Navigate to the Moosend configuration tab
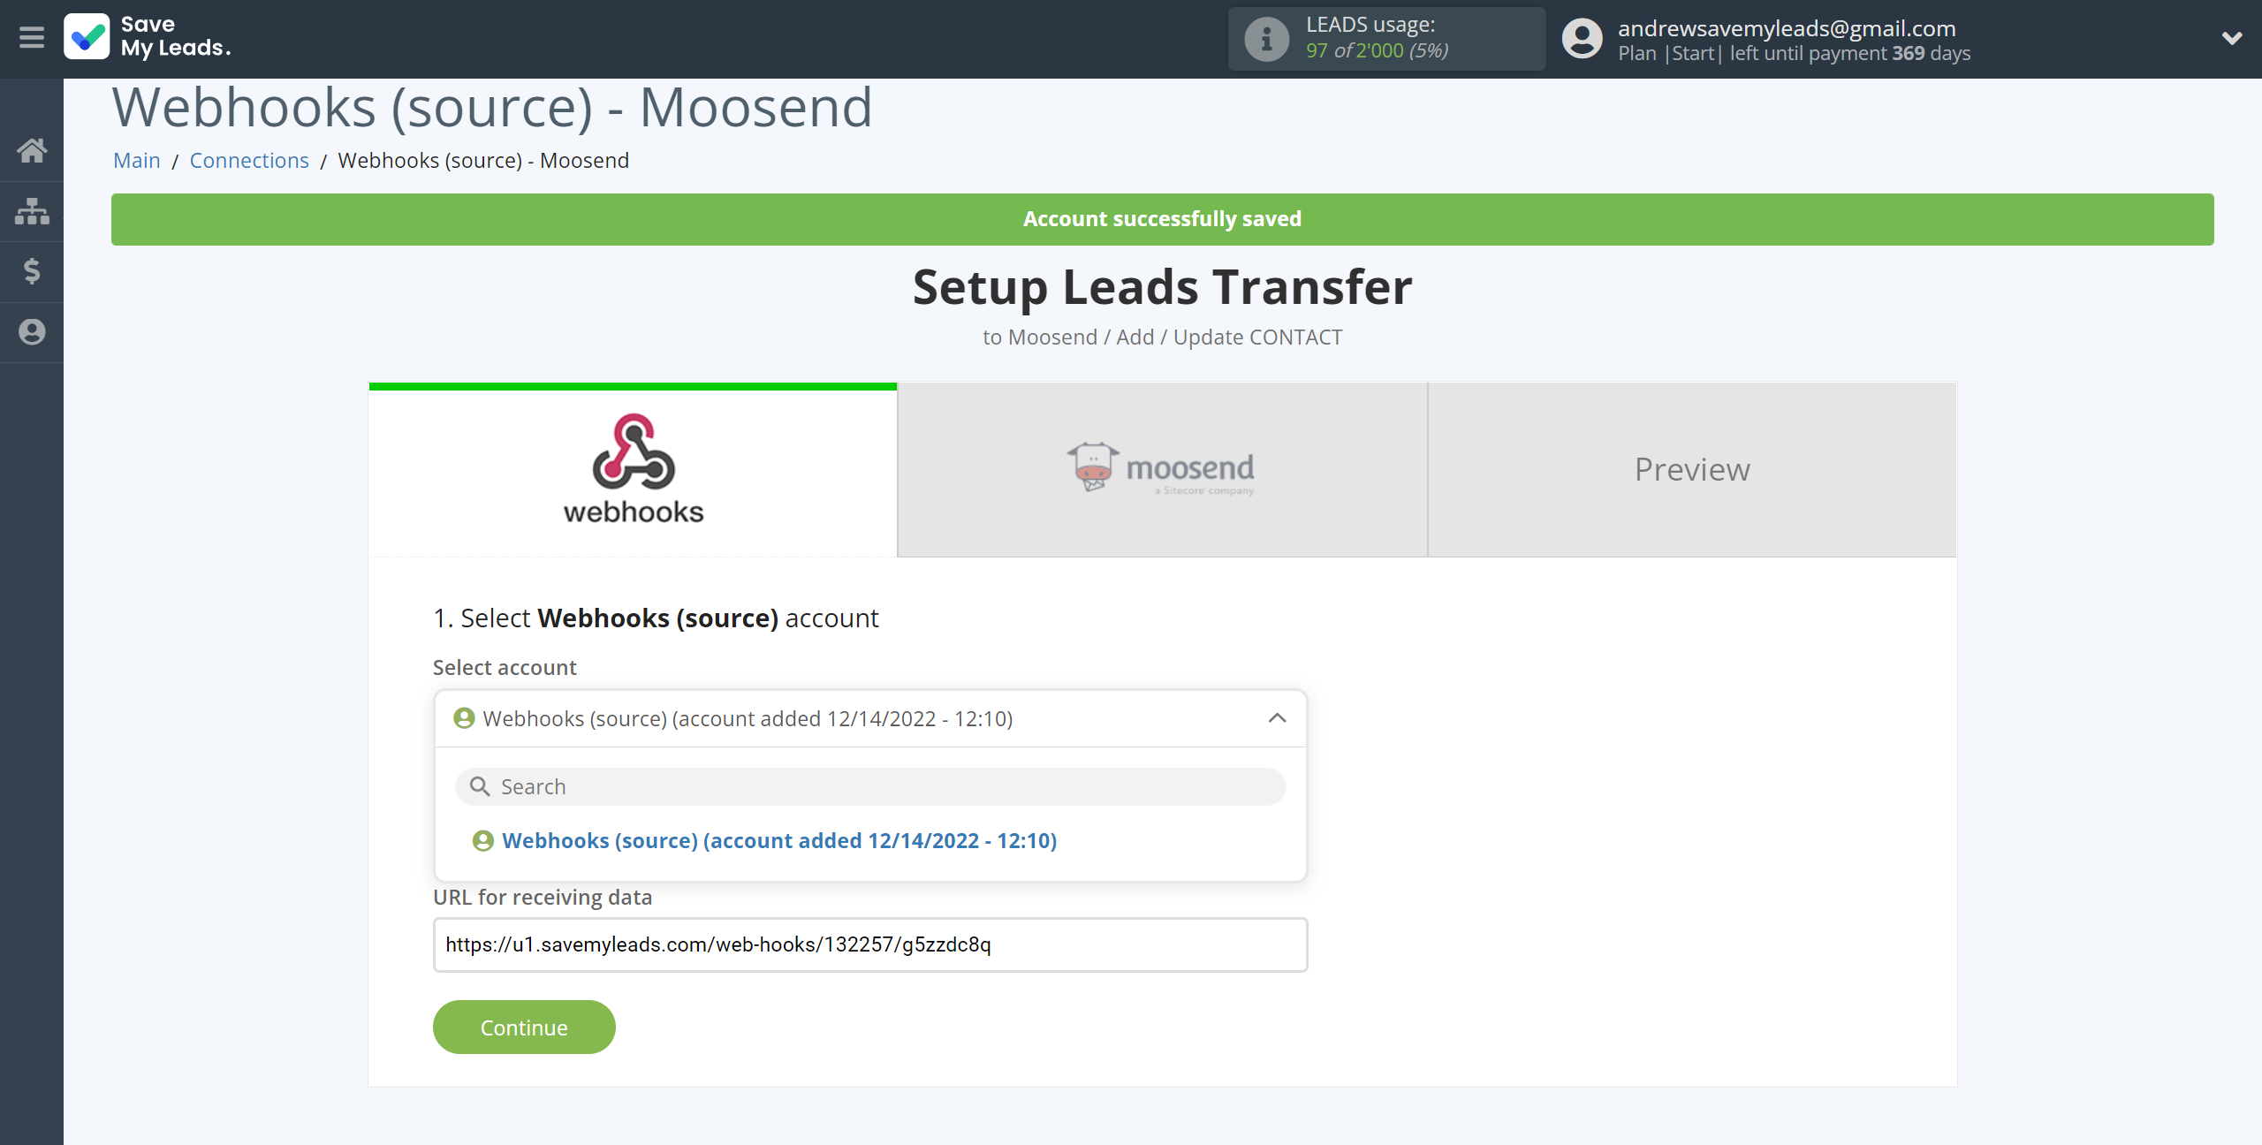This screenshot has height=1145, width=2262. [x=1163, y=469]
